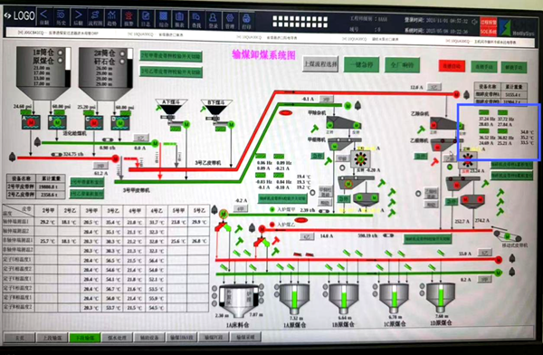543x355 pixels.
Task: Click the 全厂响铃 plant bell button
Action: click(402, 65)
